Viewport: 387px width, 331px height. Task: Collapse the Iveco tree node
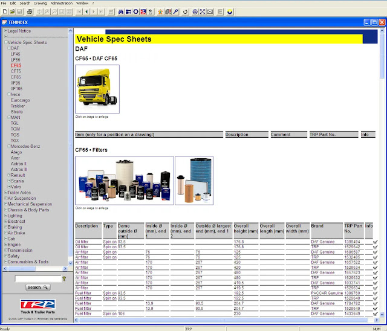(9, 94)
